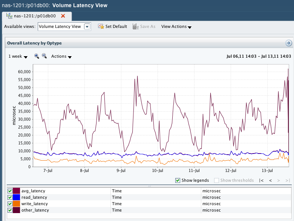The height and width of the screenshot is (221, 294).
Task: Open the View Actions menu
Action: (176, 27)
